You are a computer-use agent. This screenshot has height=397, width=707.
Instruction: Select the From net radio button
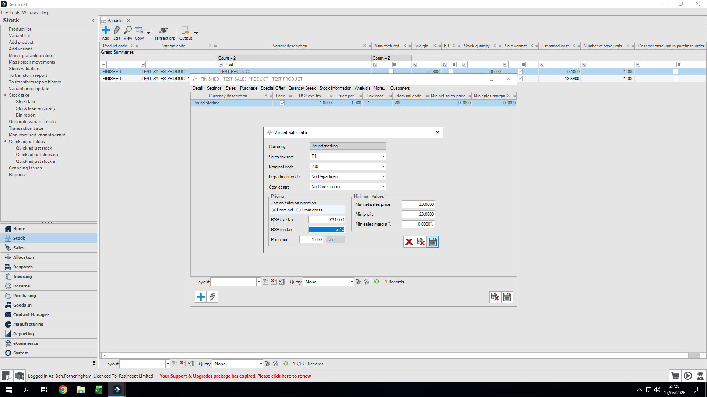(x=274, y=210)
